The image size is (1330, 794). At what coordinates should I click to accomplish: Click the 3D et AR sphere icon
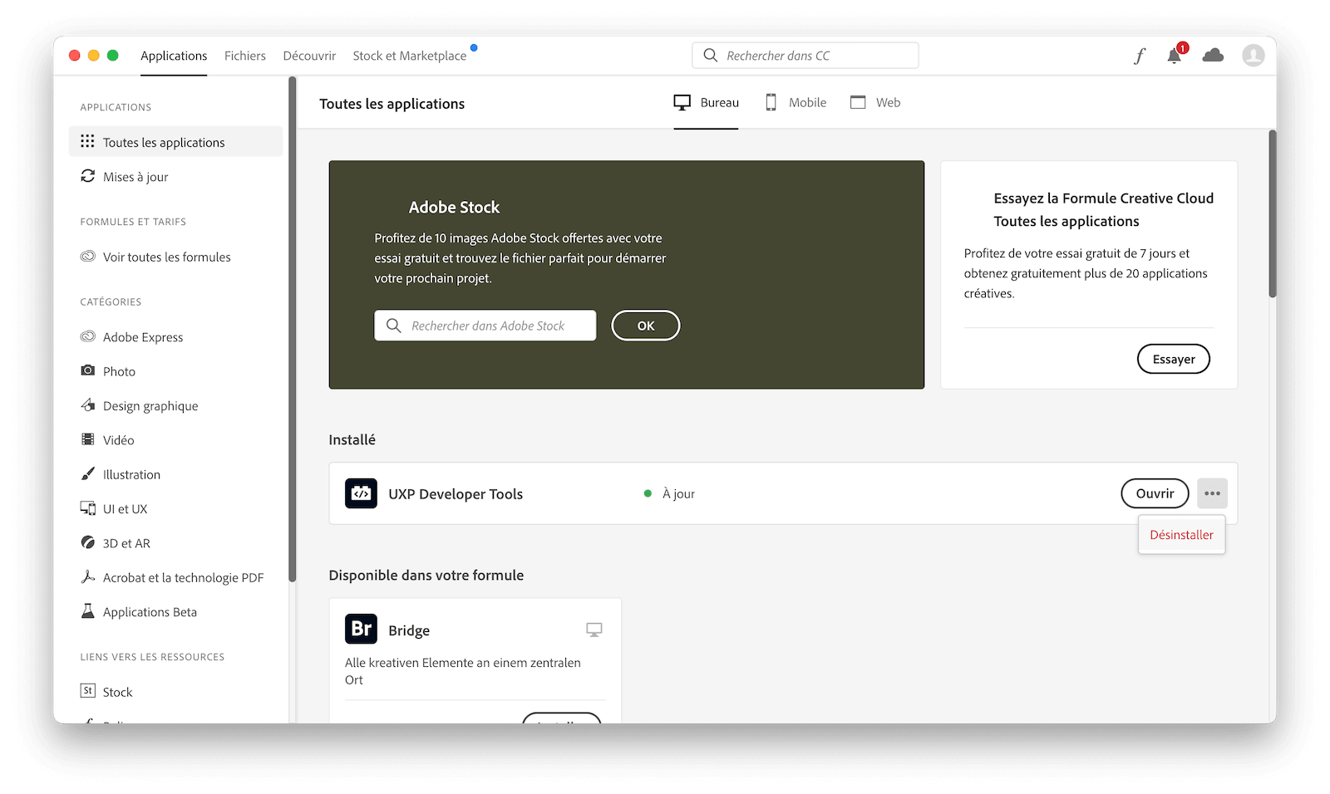[87, 542]
